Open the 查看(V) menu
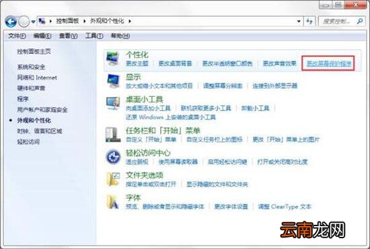The width and height of the screenshot is (370, 249). (68, 36)
